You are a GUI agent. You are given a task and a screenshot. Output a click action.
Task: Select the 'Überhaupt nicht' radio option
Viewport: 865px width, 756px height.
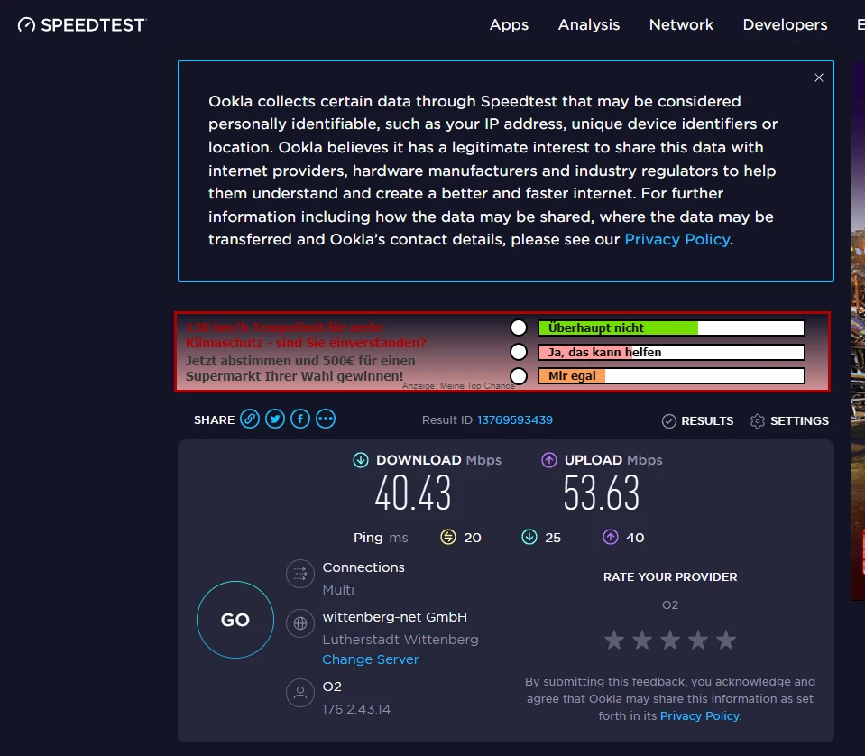click(x=519, y=327)
